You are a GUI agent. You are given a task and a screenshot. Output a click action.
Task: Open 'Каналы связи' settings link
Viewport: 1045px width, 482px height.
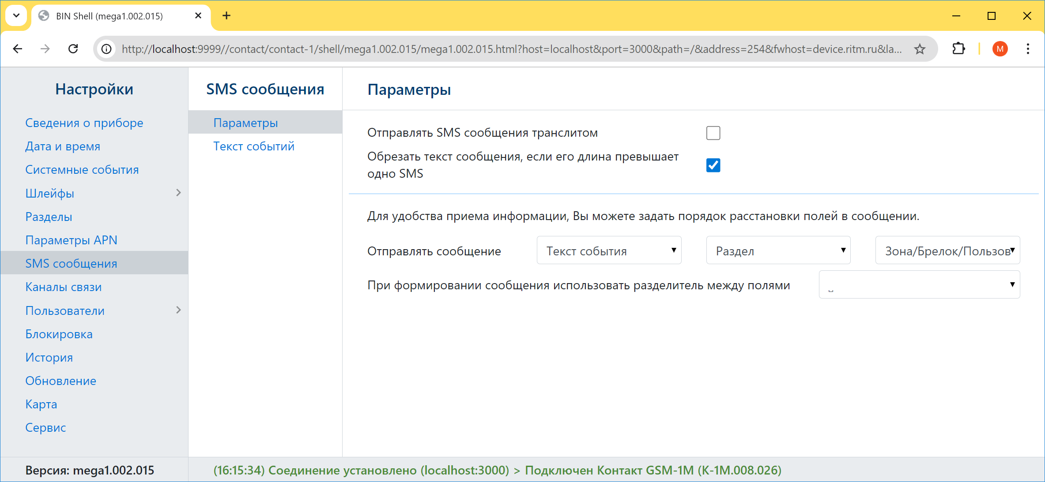tap(64, 287)
